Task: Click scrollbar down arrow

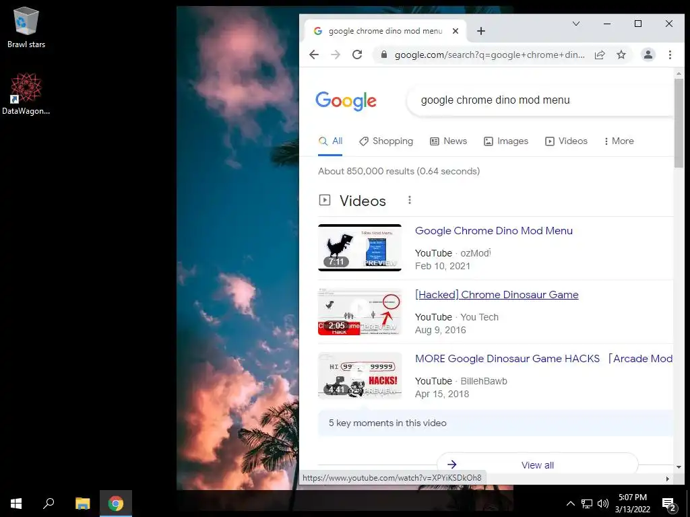Action: point(679,467)
